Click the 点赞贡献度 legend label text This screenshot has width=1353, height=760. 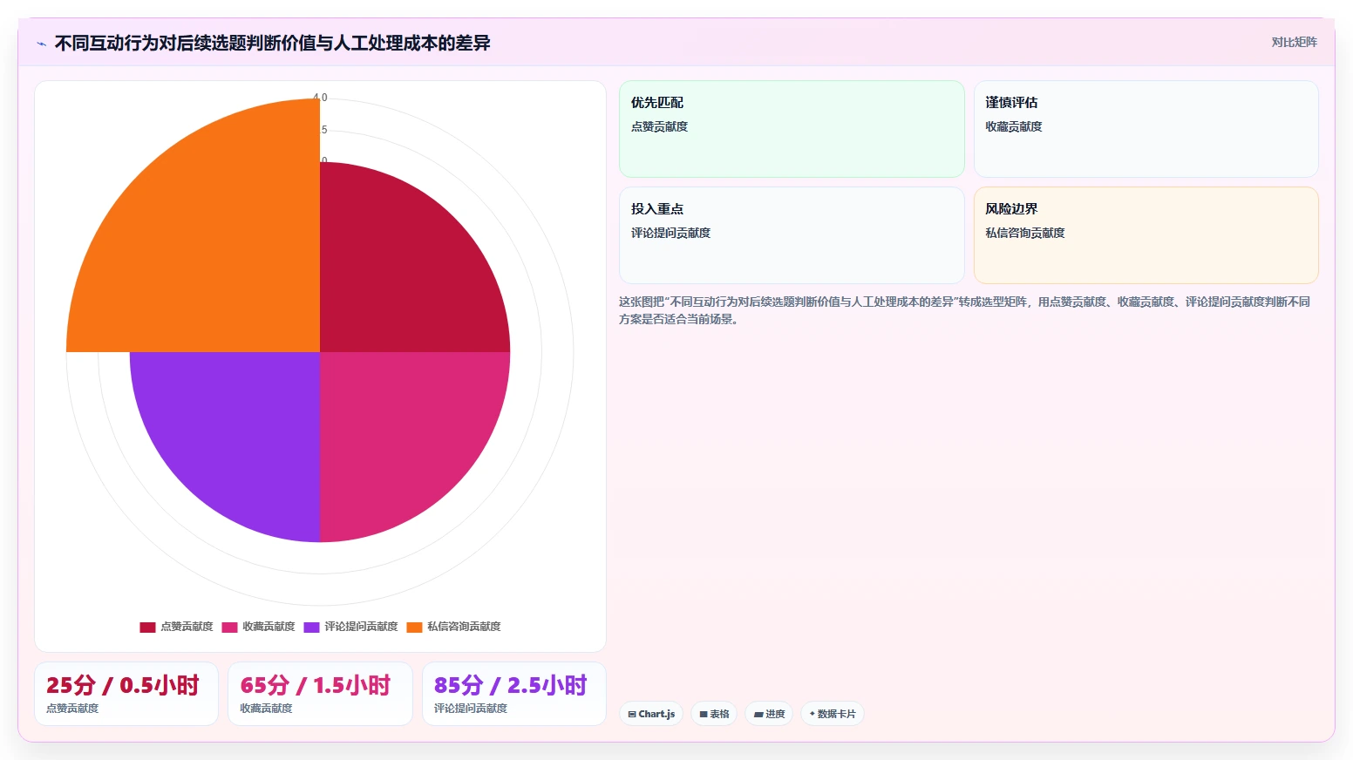click(x=187, y=627)
